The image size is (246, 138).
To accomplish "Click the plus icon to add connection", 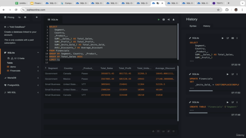I will (37, 17).
